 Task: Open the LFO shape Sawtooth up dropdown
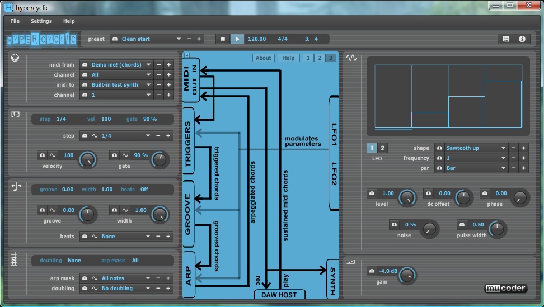pos(476,148)
